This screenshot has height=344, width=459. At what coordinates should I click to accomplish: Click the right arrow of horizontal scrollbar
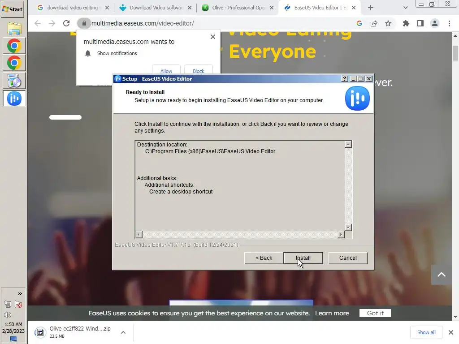(341, 234)
